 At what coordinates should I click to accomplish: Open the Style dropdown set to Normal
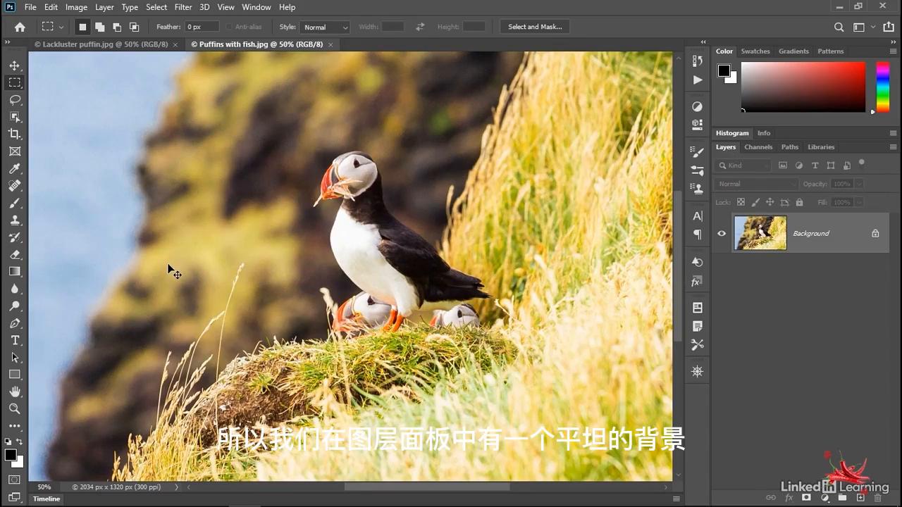(x=325, y=27)
